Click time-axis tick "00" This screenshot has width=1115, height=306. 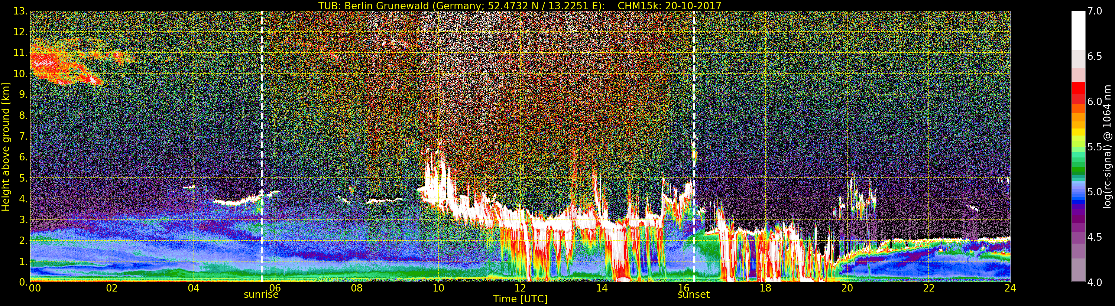click(x=35, y=288)
